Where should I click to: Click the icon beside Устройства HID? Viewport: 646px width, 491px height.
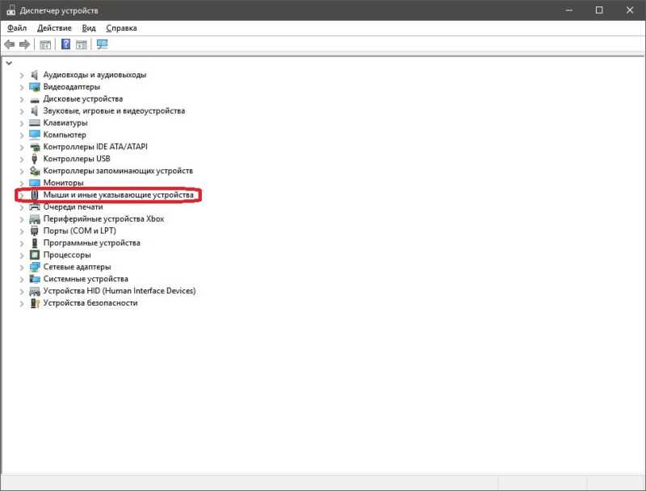click(35, 291)
